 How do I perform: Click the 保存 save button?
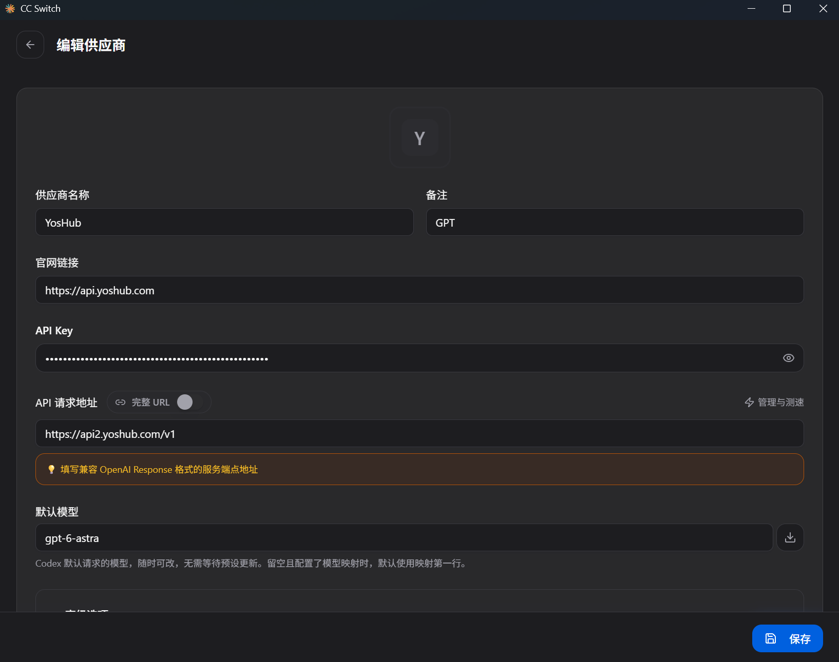click(x=787, y=638)
